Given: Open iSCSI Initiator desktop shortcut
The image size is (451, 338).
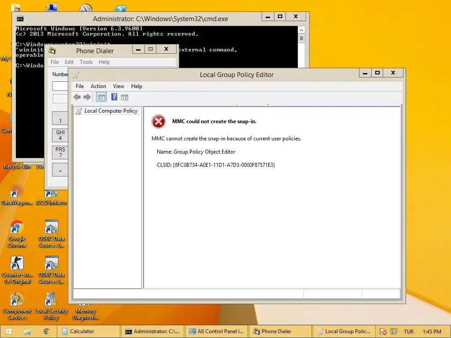Looking at the screenshot, I should click(x=51, y=197).
